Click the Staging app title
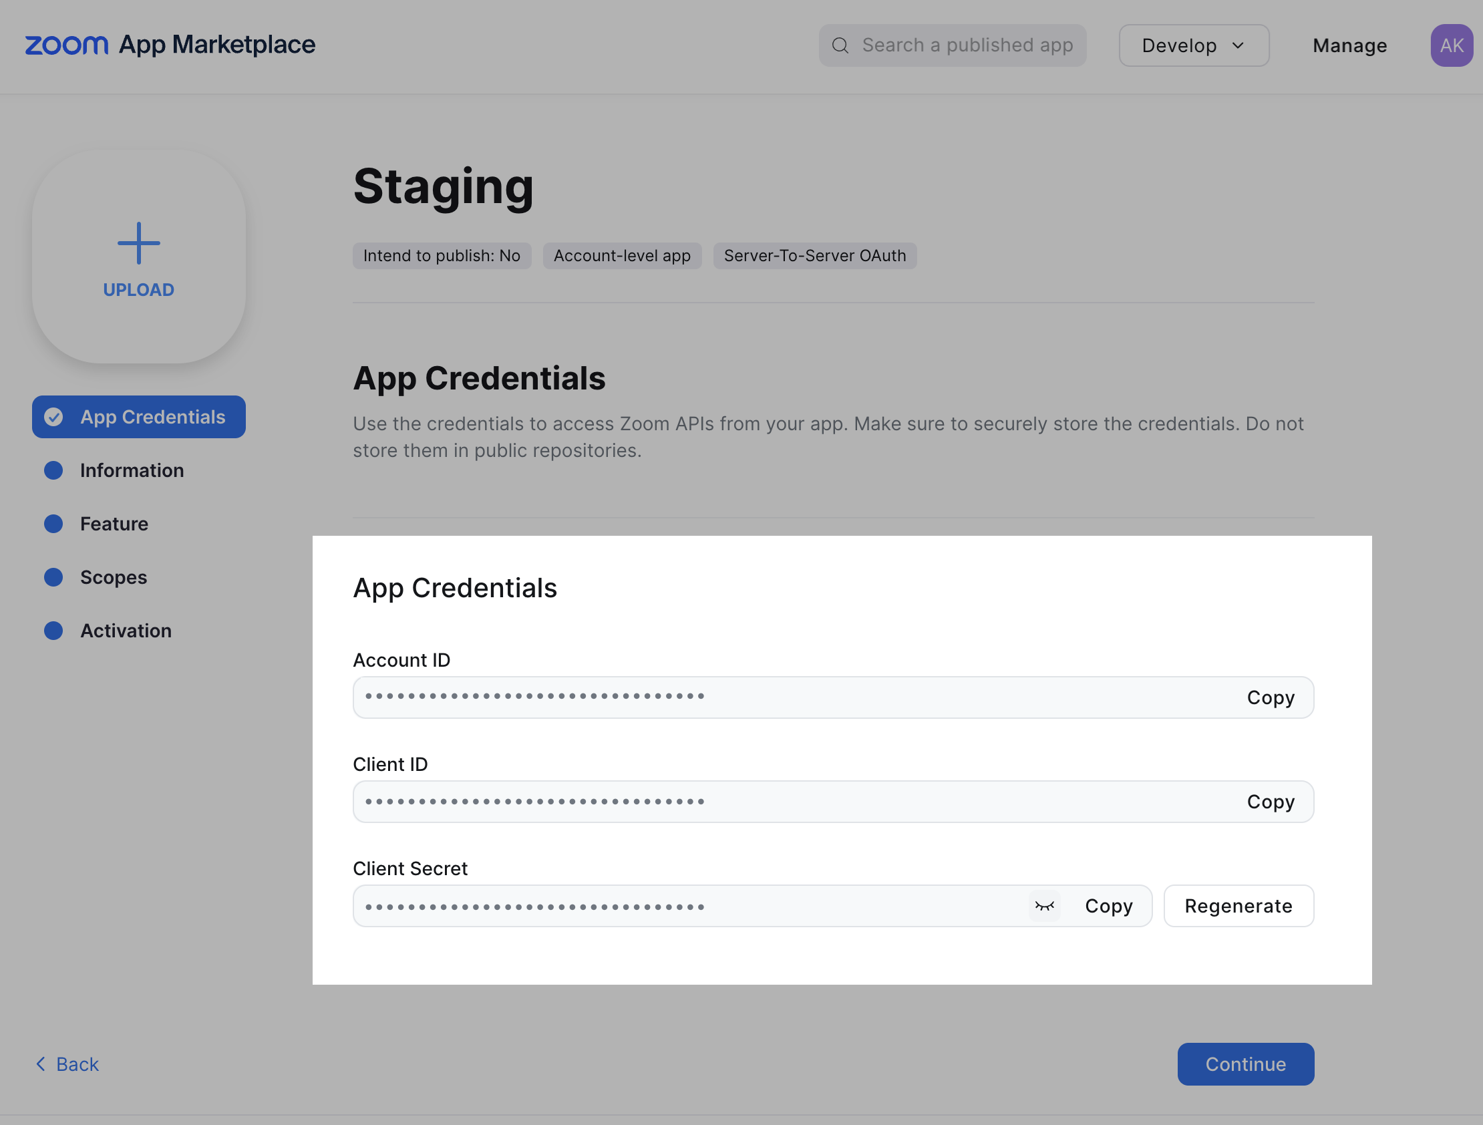1483x1125 pixels. pyautogui.click(x=443, y=187)
